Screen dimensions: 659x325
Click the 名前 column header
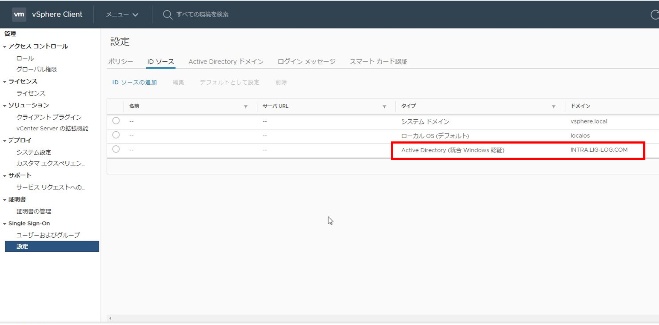coord(134,106)
